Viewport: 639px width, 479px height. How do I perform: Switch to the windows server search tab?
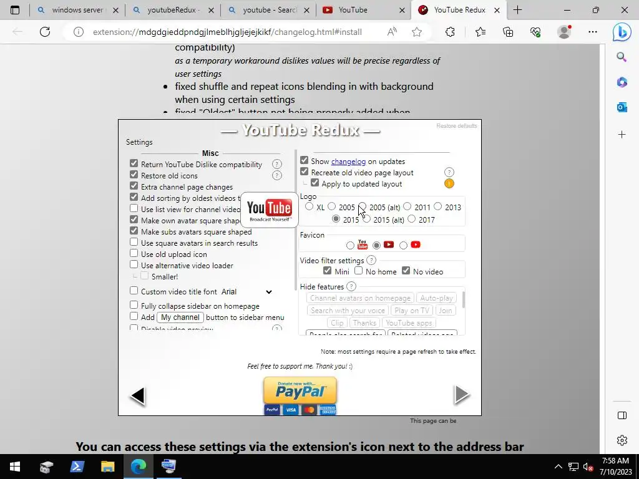point(77,10)
